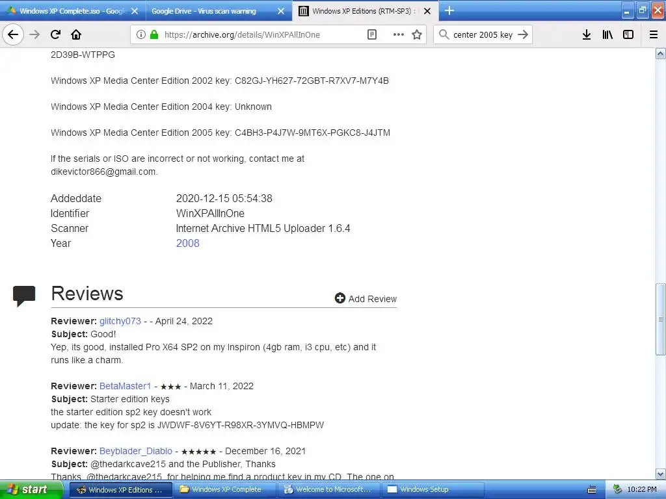Click the Reviews heading
This screenshot has width=666, height=499.
[87, 294]
